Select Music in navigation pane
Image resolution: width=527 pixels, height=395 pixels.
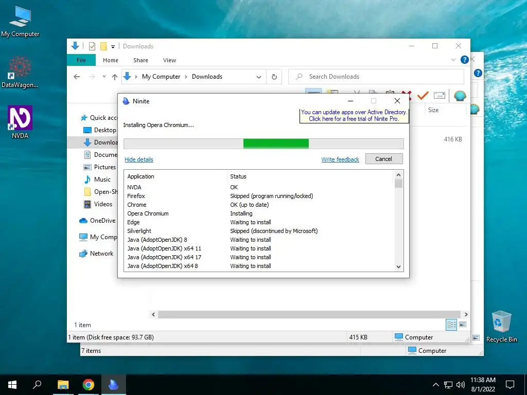(x=97, y=179)
